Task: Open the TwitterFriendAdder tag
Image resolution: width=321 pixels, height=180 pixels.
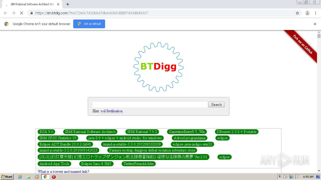Action: (x=139, y=164)
